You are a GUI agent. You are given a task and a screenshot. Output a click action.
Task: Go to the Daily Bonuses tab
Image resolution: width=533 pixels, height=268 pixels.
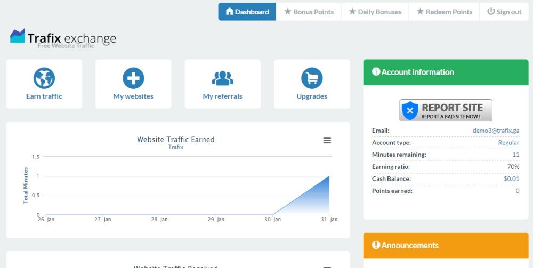[375, 12]
